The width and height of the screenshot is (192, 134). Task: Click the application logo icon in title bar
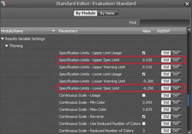tap(4, 4)
